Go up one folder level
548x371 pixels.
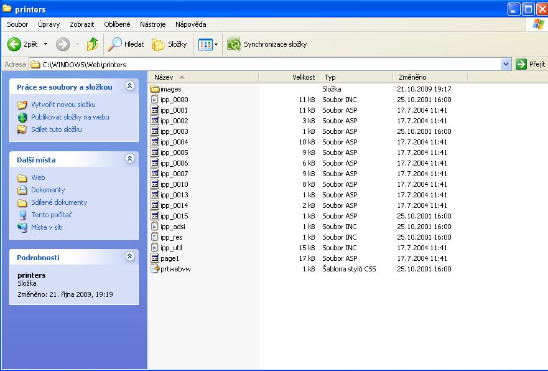(93, 44)
